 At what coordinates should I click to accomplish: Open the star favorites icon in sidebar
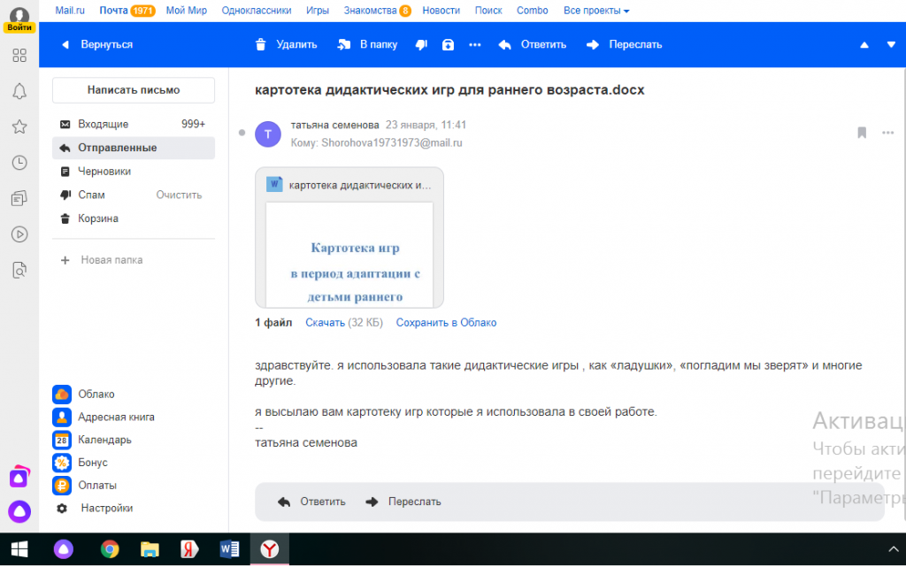19,126
